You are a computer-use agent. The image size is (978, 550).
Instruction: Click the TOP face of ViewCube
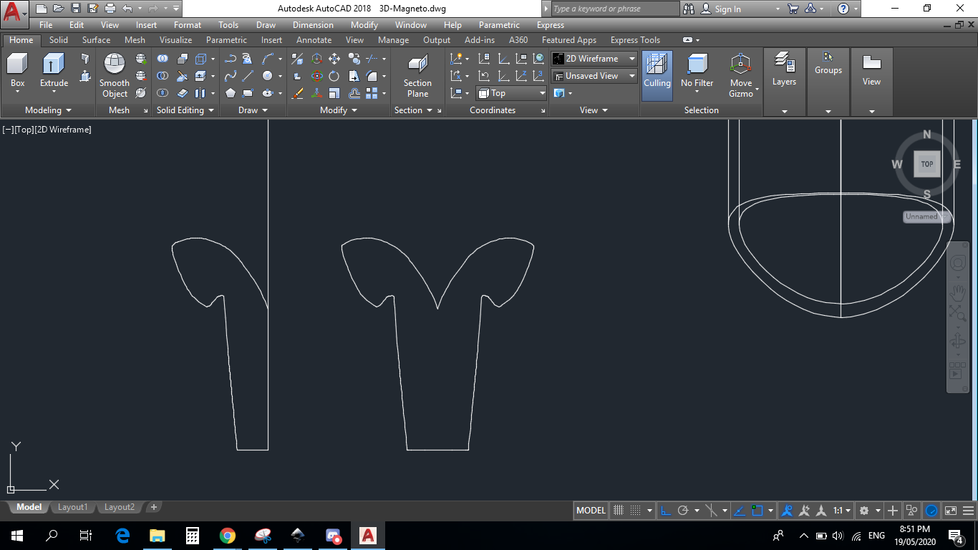pos(926,164)
